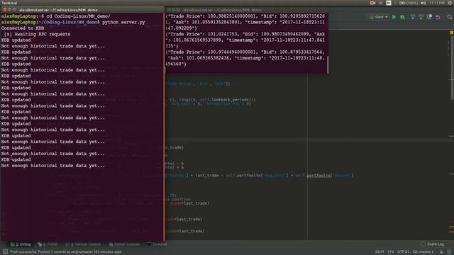The height and width of the screenshot is (255, 454).
Task: Click the screen recording indicator in top panel
Action: coord(372,3)
